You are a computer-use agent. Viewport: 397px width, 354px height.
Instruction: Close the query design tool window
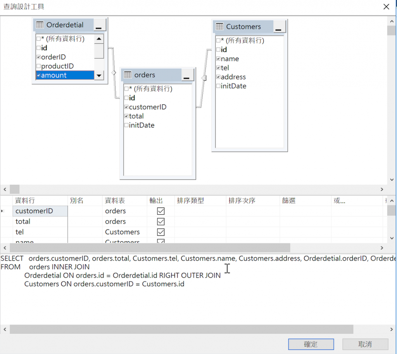(387, 7)
